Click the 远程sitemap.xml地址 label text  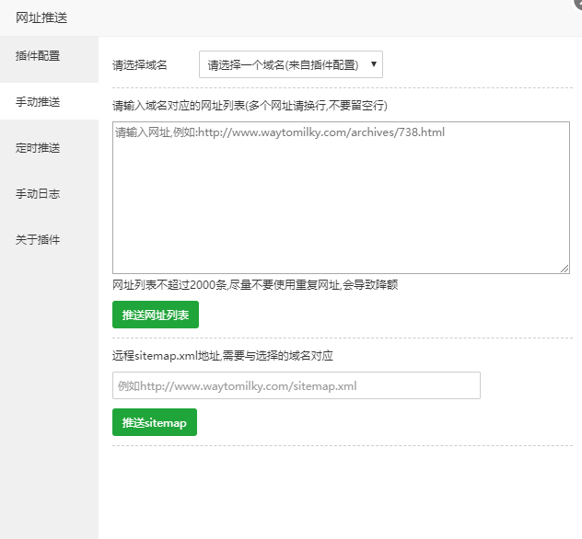[222, 356]
